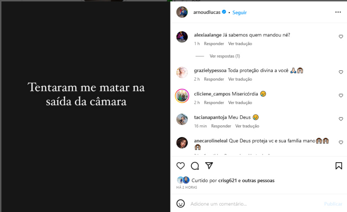Open the emoji picker in comment box
347x212 pixels.
tap(181, 203)
